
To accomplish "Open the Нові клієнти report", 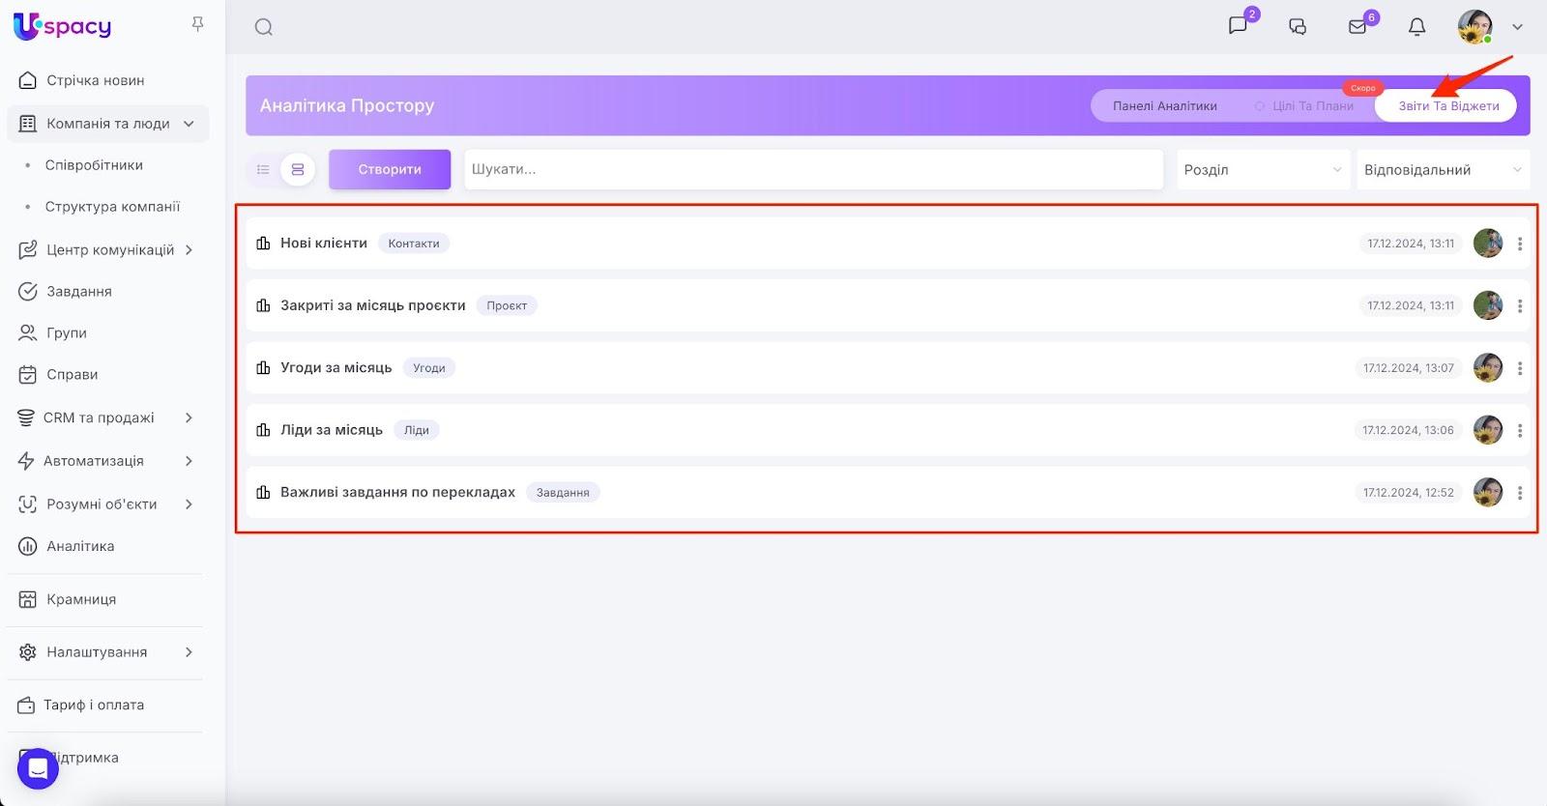I will (324, 243).
